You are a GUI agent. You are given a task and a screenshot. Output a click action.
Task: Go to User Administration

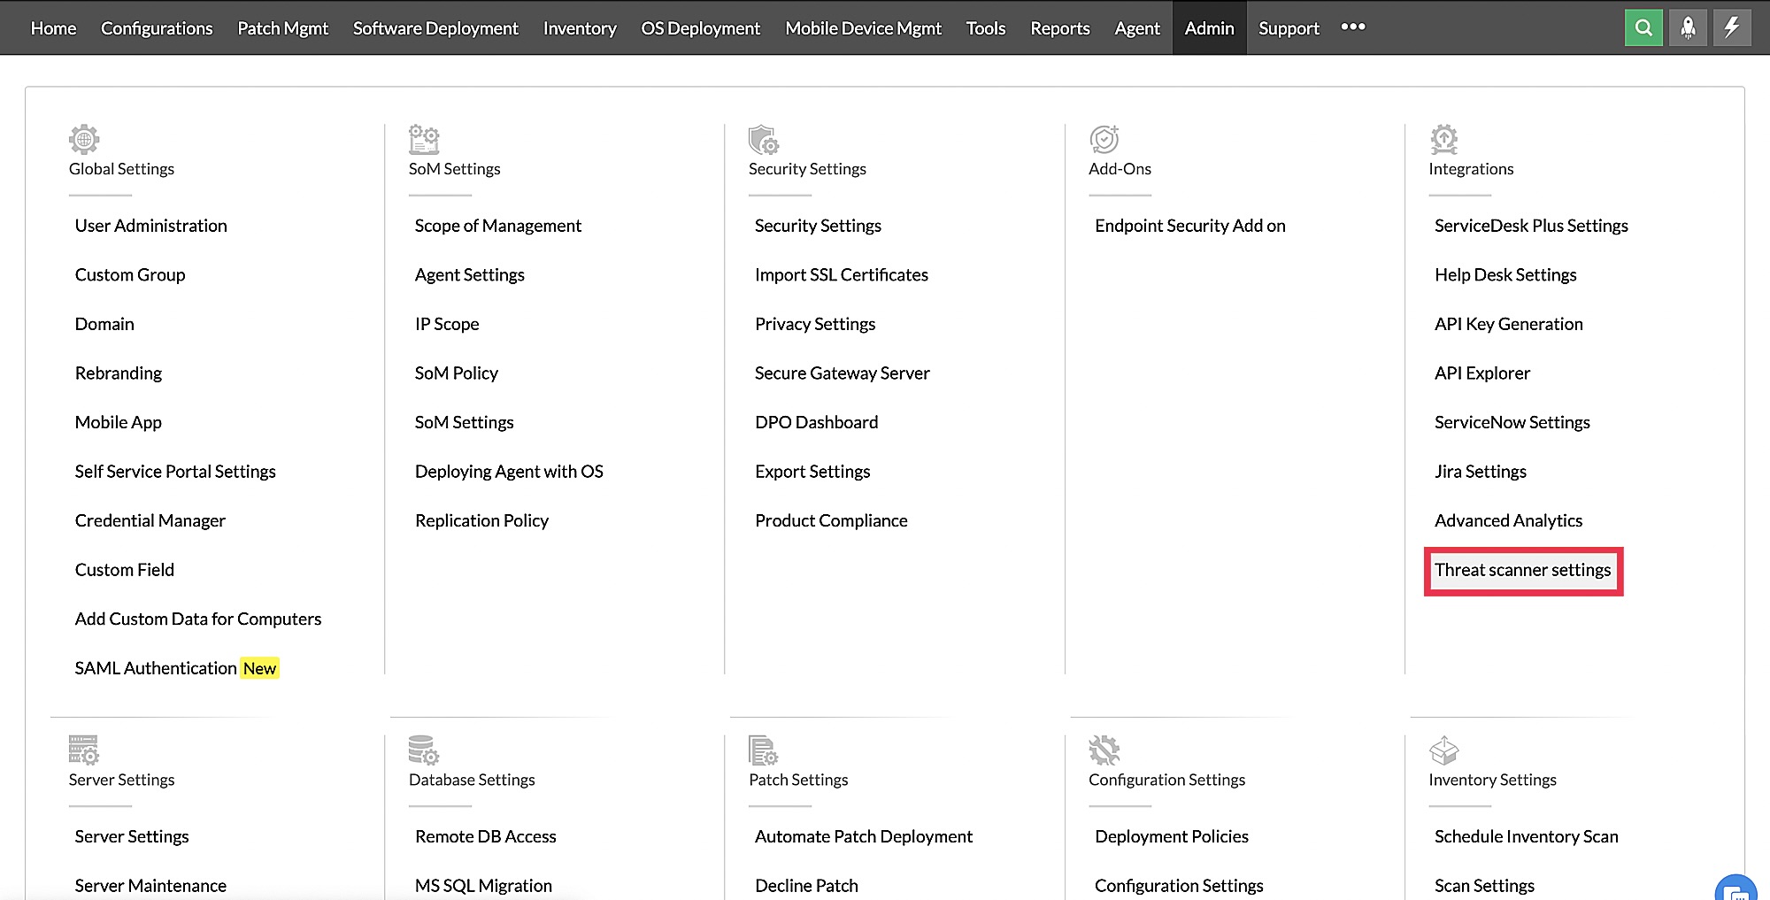(x=150, y=226)
